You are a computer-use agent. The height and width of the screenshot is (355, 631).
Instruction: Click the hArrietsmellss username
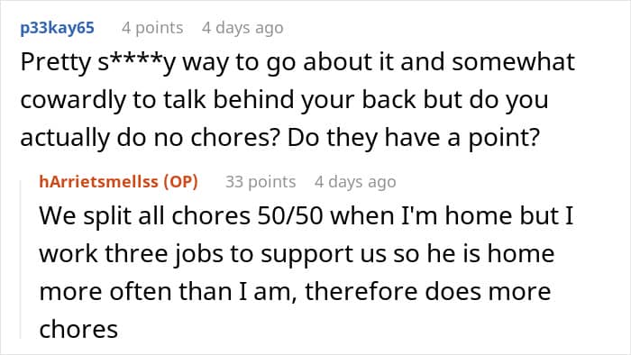tap(98, 182)
